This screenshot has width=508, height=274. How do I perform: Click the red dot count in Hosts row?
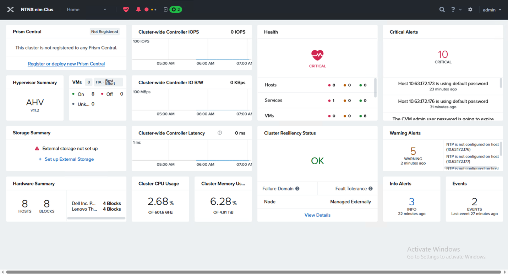tap(332, 85)
